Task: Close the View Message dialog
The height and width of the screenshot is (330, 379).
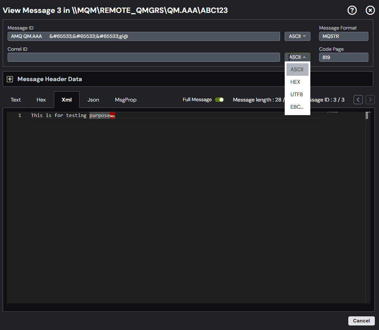Action: click(x=370, y=10)
